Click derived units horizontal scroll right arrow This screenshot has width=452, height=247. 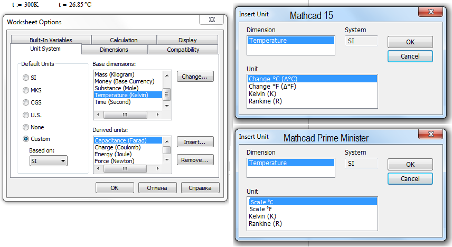[x=157, y=168]
